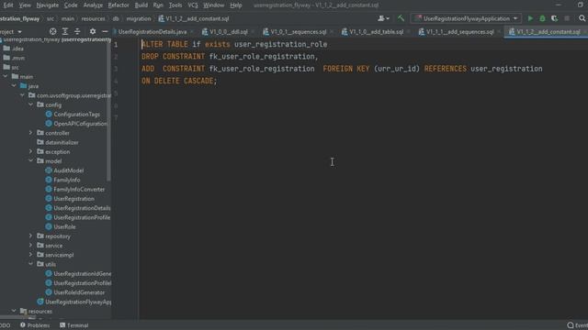Collapse the main folder
The height and width of the screenshot is (330, 588).
click(6, 76)
